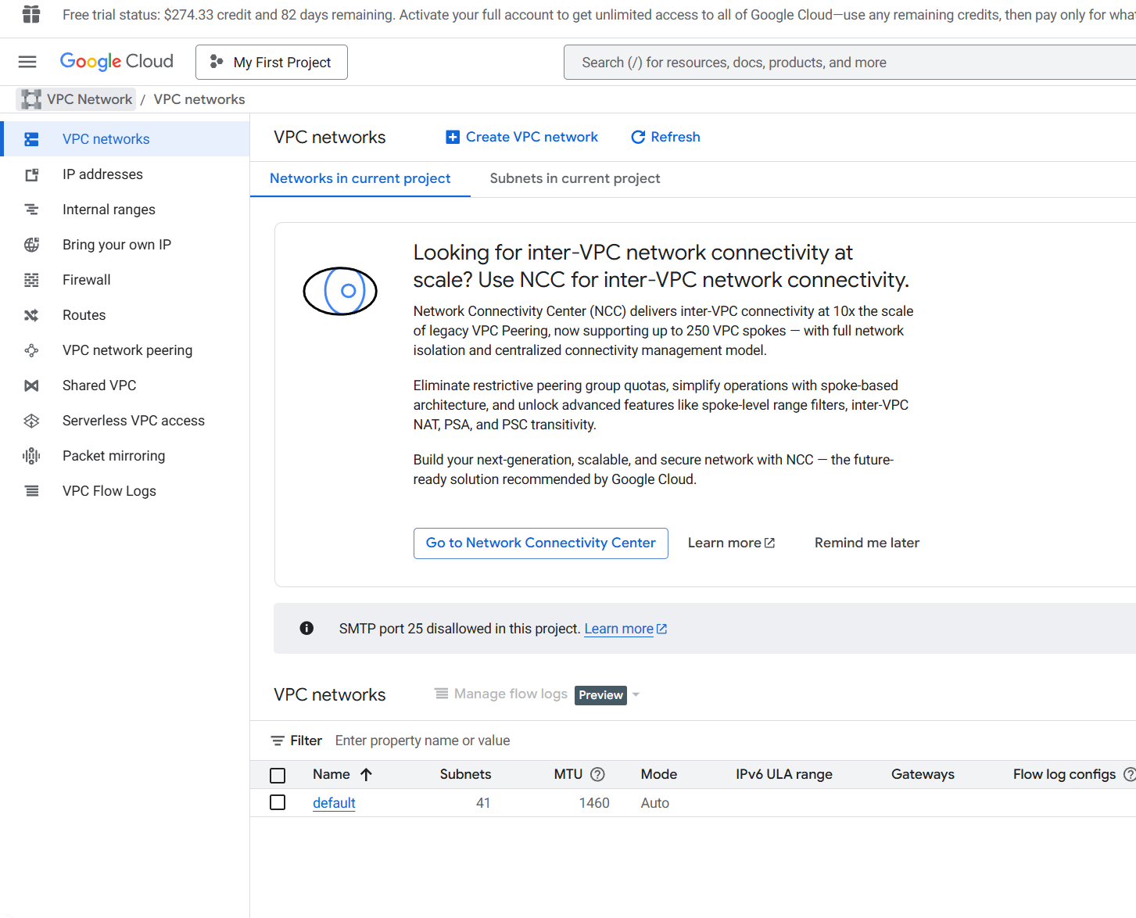Click the Subnets count 41
1136x918 pixels.
point(483,803)
